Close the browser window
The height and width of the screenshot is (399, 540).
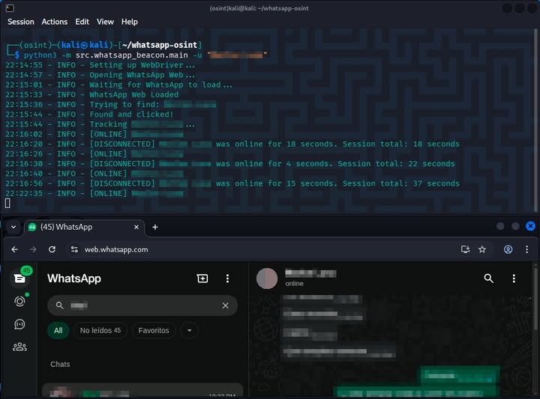point(530,226)
